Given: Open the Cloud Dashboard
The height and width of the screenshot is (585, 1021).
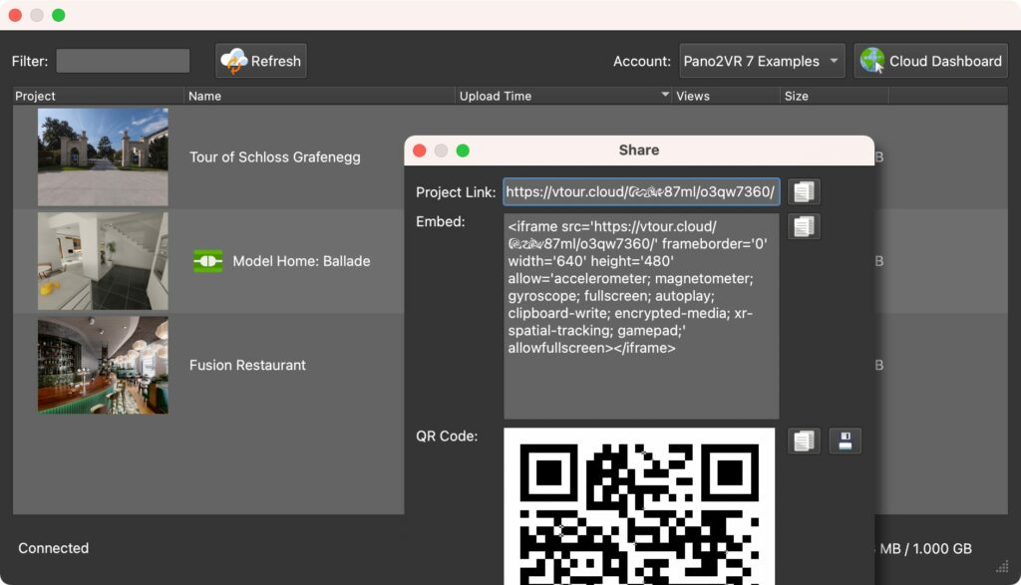Looking at the screenshot, I should (931, 61).
